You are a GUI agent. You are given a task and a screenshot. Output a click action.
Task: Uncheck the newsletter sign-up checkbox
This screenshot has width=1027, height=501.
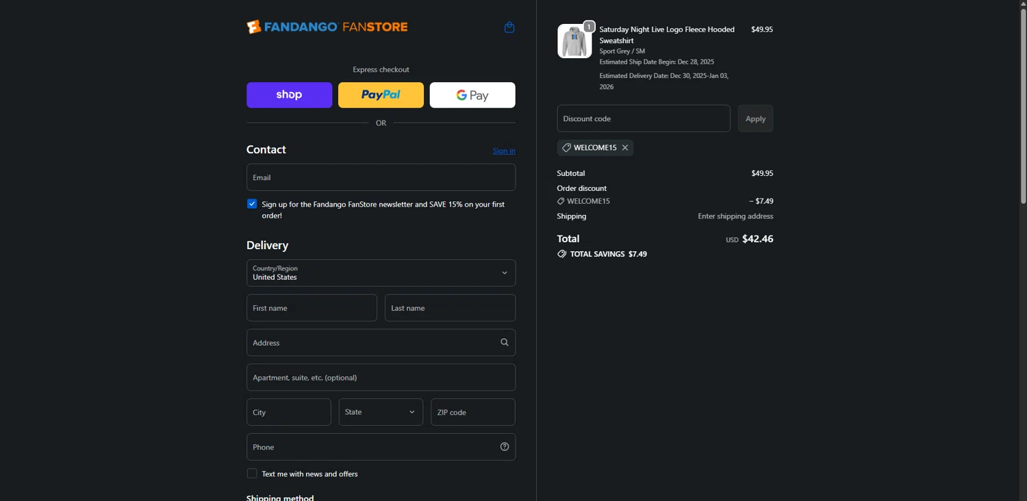pyautogui.click(x=252, y=204)
